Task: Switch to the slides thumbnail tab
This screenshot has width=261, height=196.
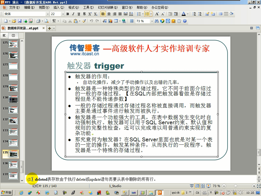Action: pyautogui.click(x=14, y=35)
